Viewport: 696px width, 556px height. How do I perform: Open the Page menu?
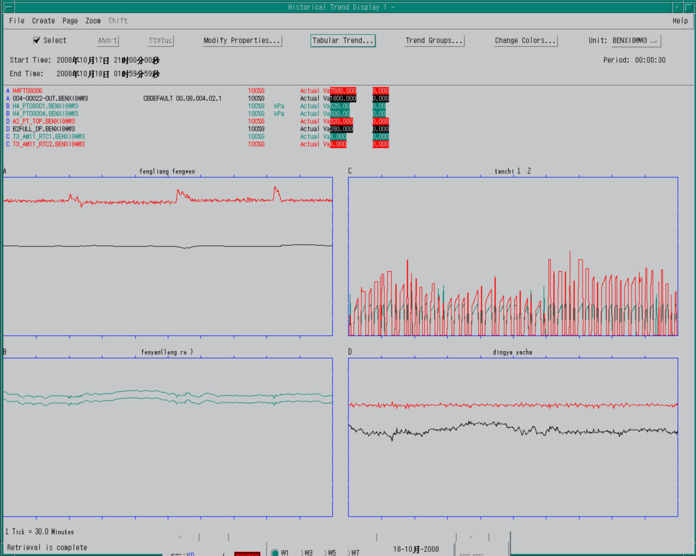click(70, 21)
